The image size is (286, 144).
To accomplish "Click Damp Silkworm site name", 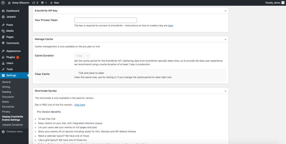I will (21, 3).
